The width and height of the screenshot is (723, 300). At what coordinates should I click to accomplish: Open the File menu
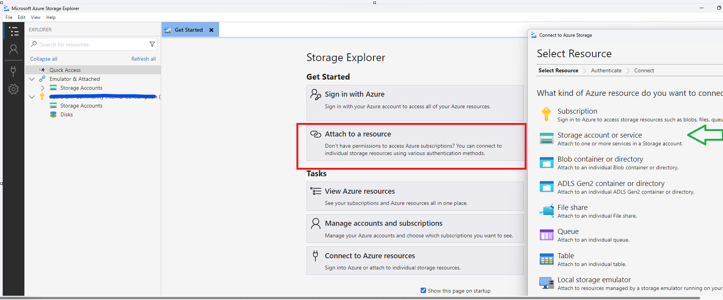click(9, 17)
